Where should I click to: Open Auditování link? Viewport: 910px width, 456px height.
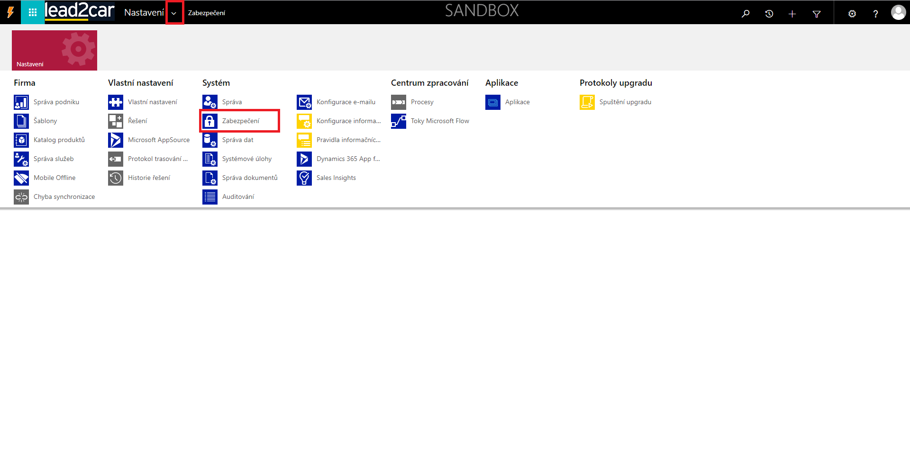pos(238,197)
